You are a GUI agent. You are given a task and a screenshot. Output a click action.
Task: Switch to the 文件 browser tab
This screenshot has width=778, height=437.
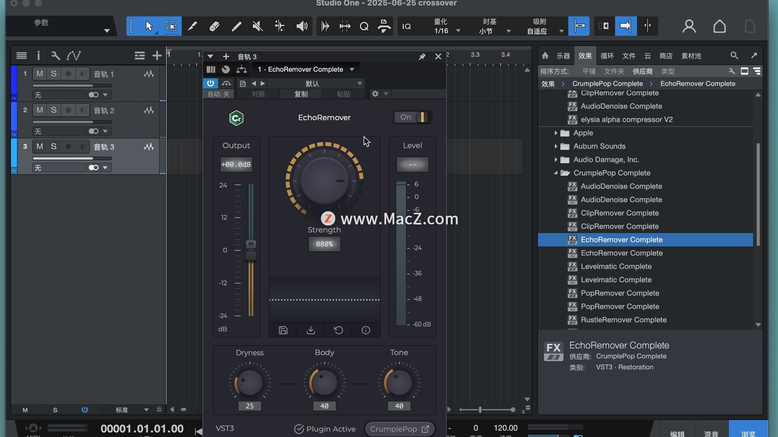629,56
